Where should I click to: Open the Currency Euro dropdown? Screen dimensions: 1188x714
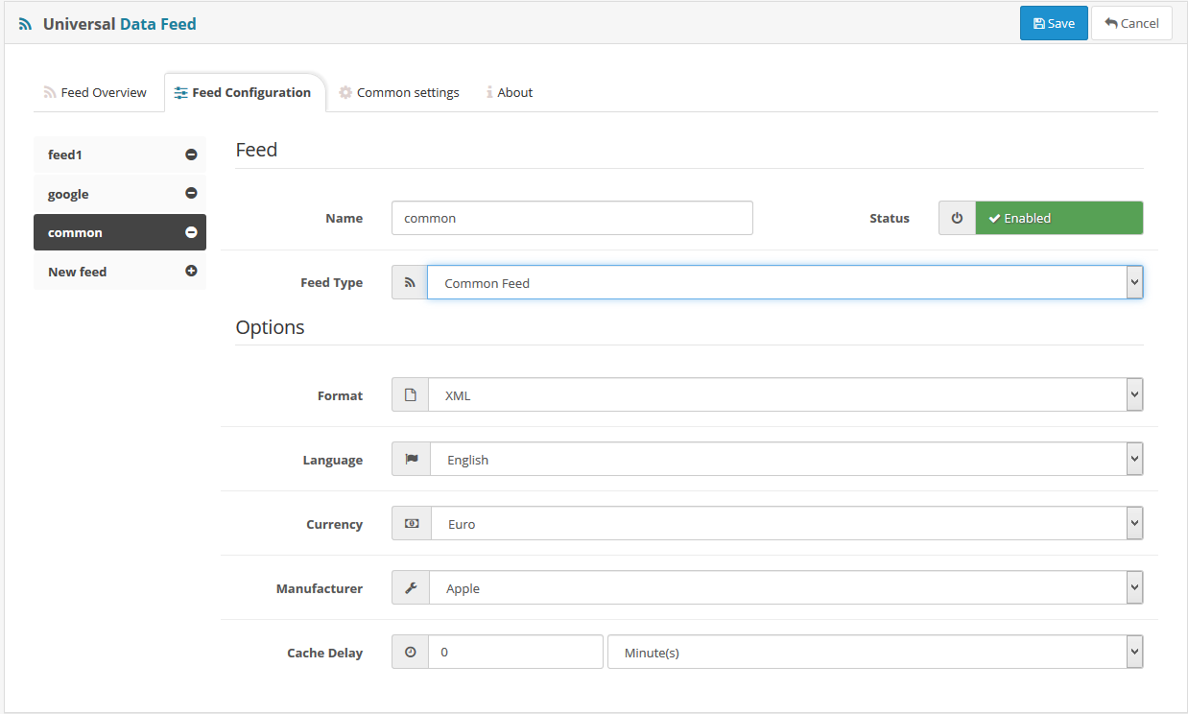[787, 523]
